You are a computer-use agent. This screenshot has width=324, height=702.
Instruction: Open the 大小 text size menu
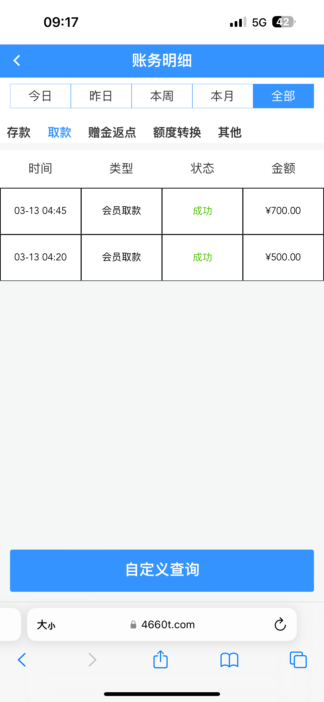tap(46, 625)
